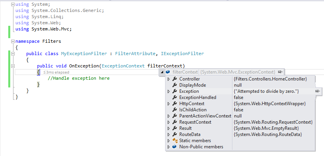Click the blue cube icon beside filterContext
The image size is (324, 156).
click(x=168, y=72)
